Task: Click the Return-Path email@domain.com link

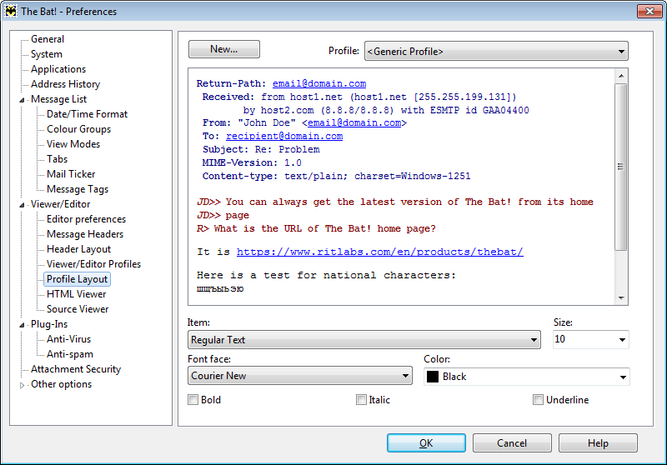Action: [319, 83]
